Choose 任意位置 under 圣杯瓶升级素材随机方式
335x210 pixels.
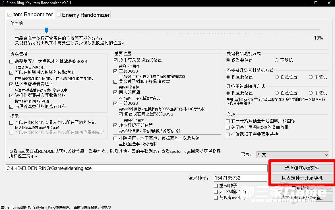pyautogui.click(x=277, y=77)
